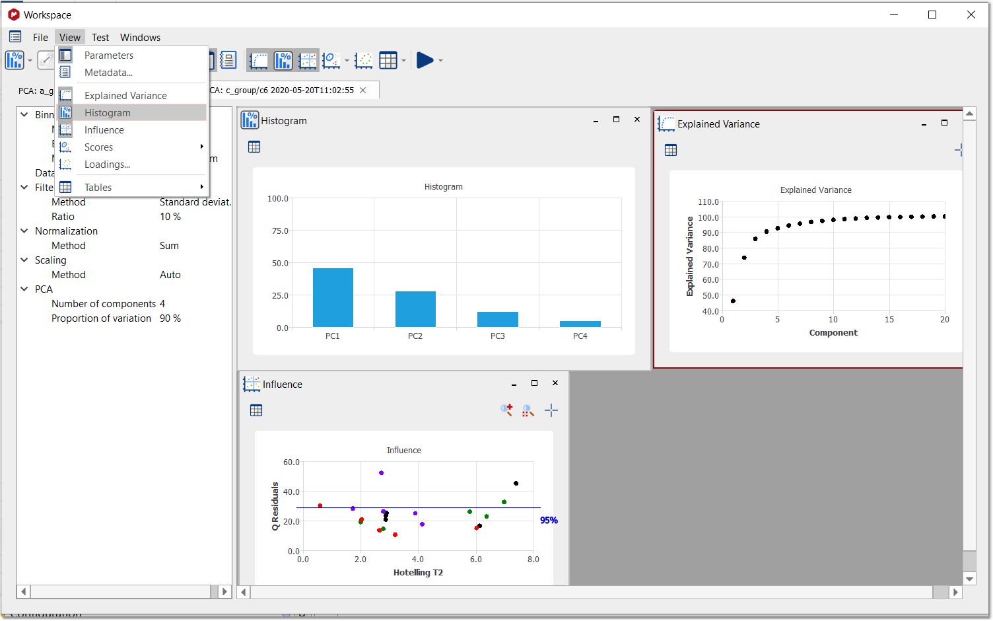The image size is (993, 621).
Task: Click Explained Variance panel title icon
Action: pyautogui.click(x=666, y=124)
